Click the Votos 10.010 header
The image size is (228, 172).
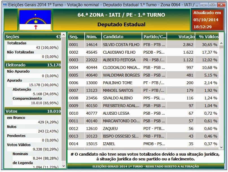[x=33, y=111]
